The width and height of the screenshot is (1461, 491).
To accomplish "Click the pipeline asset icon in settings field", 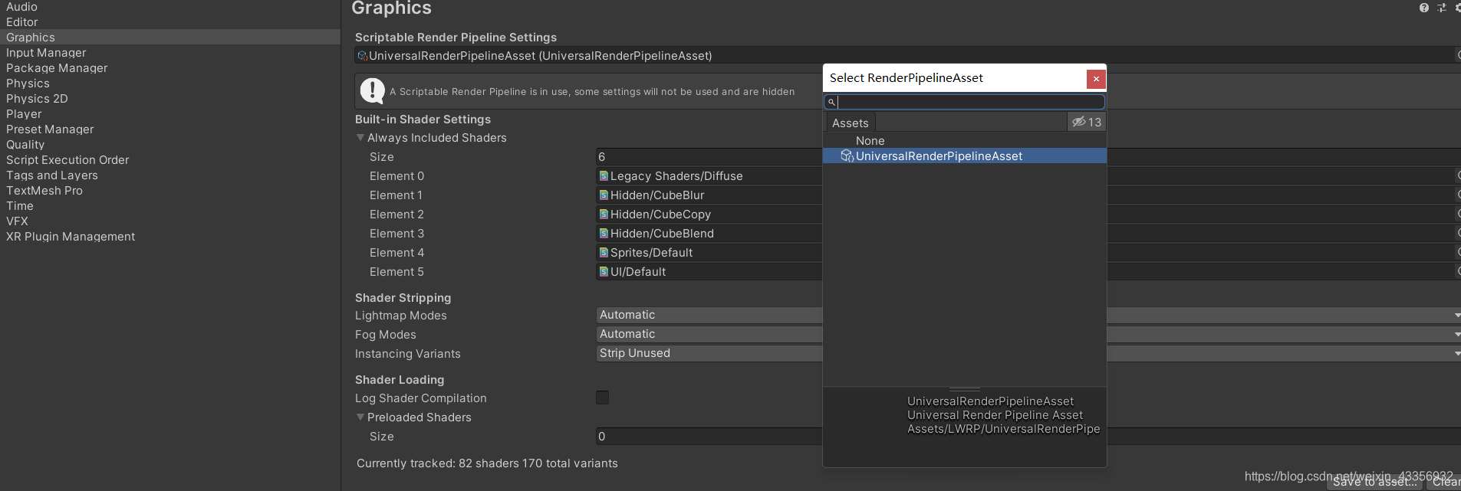I will tap(363, 56).
